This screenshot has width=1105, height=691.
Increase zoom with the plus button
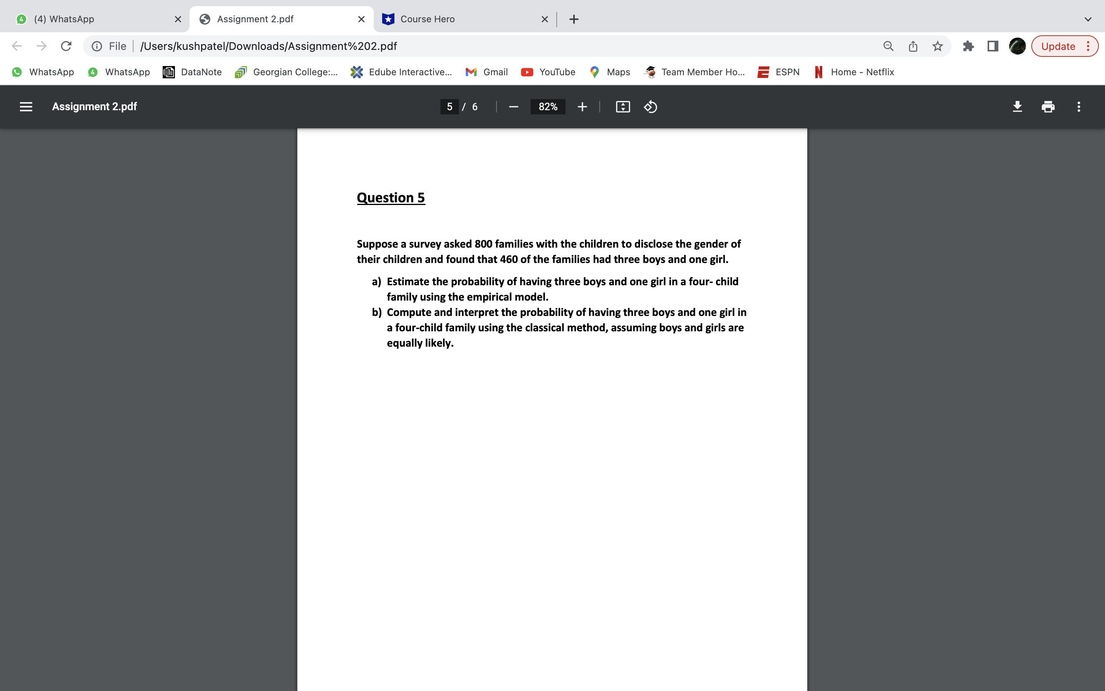coord(582,106)
